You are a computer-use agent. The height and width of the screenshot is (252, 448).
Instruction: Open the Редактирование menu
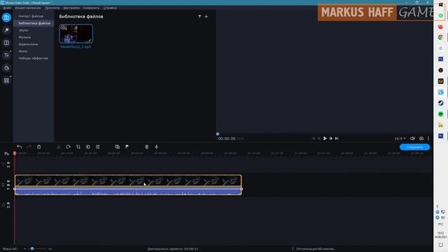(x=28, y=8)
